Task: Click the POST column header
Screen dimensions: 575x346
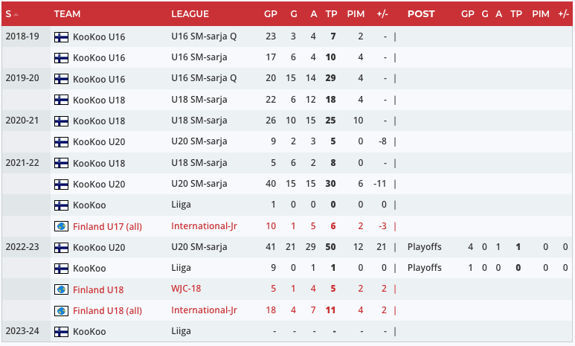Action: (x=421, y=14)
